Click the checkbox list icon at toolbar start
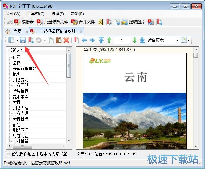This screenshot has width=205, height=169. pos(9,22)
